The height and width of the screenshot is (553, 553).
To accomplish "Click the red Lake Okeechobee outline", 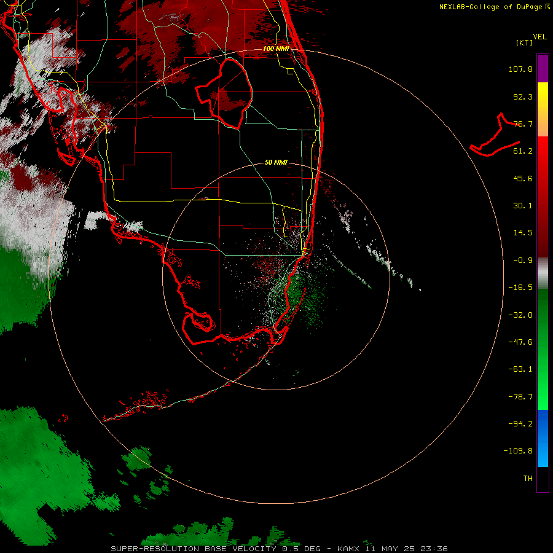I will [224, 93].
